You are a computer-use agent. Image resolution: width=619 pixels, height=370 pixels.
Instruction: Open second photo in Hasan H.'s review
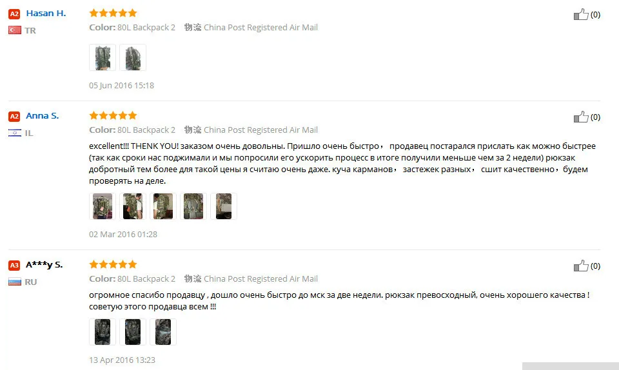click(x=133, y=57)
